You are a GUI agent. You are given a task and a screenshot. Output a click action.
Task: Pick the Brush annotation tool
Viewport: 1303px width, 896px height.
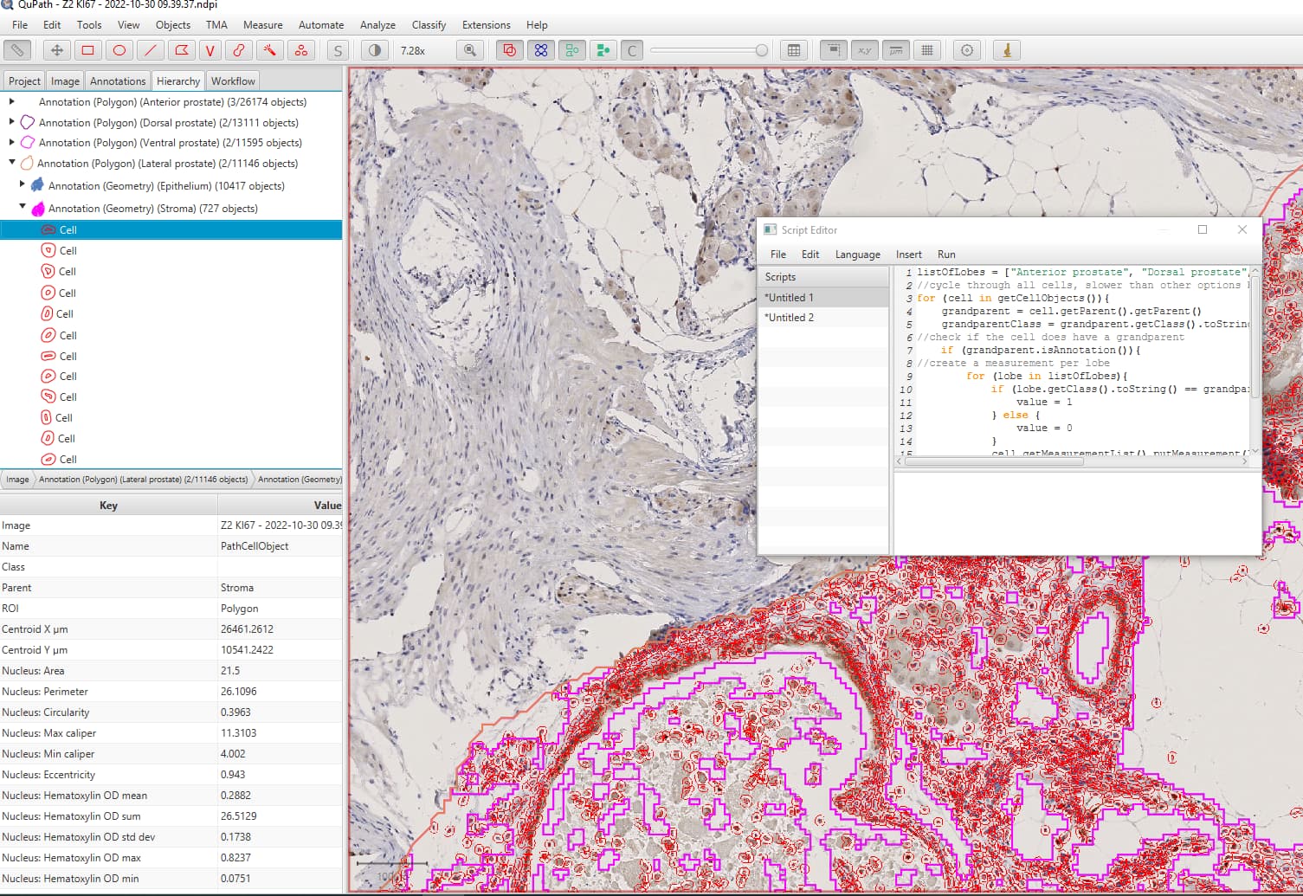tap(239, 50)
